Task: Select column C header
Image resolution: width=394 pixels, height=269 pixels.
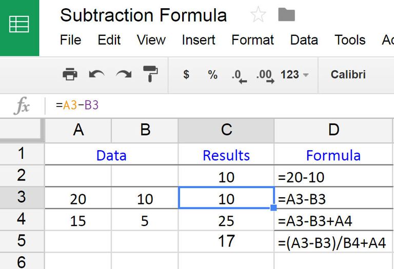Action: point(226,130)
